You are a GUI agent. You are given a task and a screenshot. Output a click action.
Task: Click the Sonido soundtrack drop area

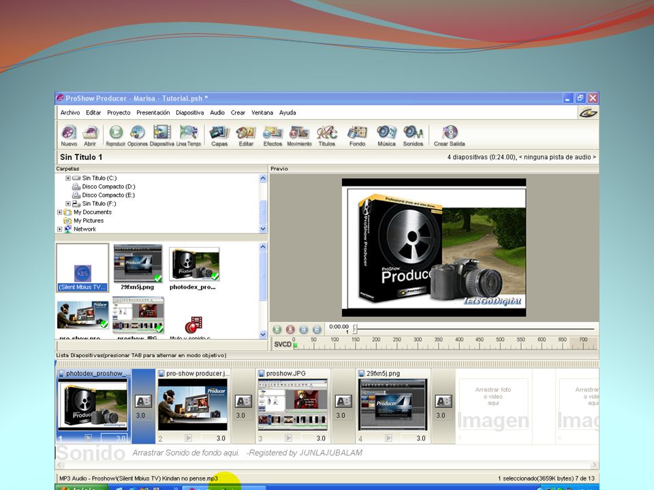[327, 453]
